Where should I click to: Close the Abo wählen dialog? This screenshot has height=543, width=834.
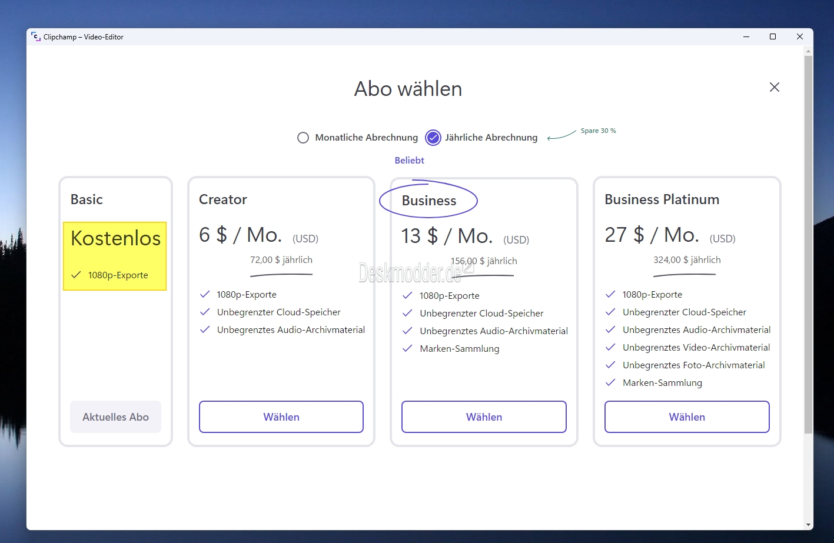tap(775, 87)
